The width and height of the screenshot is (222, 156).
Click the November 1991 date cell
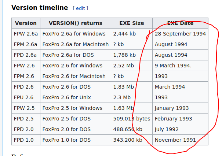click(x=180, y=140)
